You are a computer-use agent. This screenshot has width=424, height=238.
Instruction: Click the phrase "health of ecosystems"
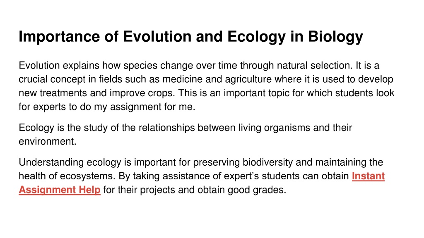[67, 176]
